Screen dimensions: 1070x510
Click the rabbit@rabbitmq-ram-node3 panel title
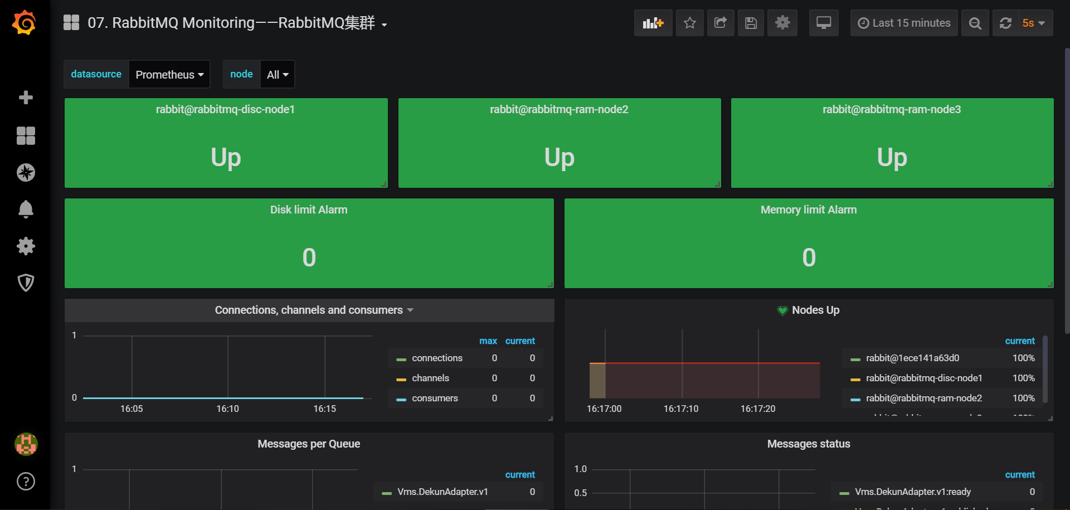click(892, 110)
